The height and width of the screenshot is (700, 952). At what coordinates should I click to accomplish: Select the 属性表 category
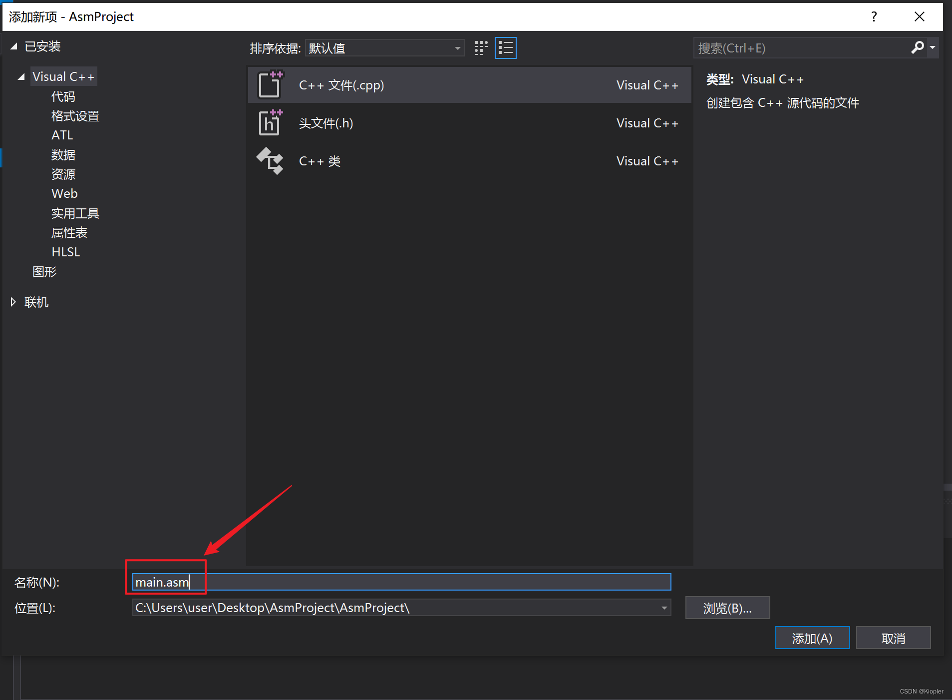pos(69,232)
